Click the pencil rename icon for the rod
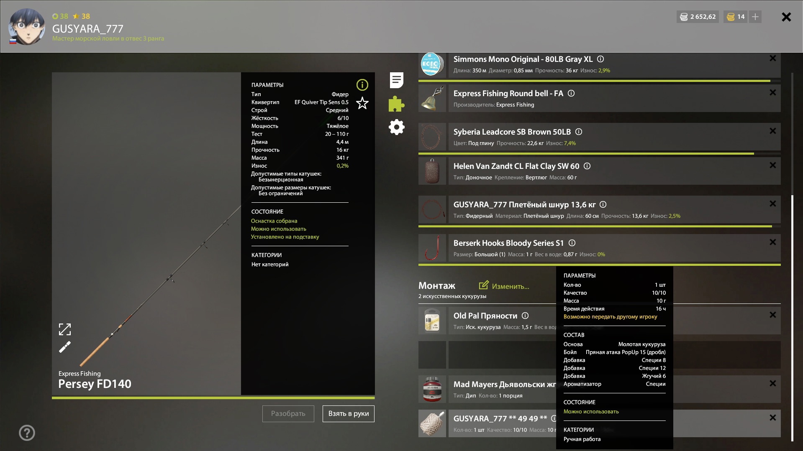 pyautogui.click(x=65, y=347)
